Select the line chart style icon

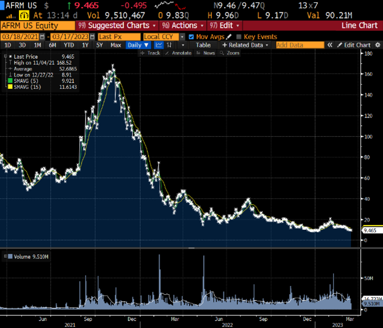[x=159, y=45]
